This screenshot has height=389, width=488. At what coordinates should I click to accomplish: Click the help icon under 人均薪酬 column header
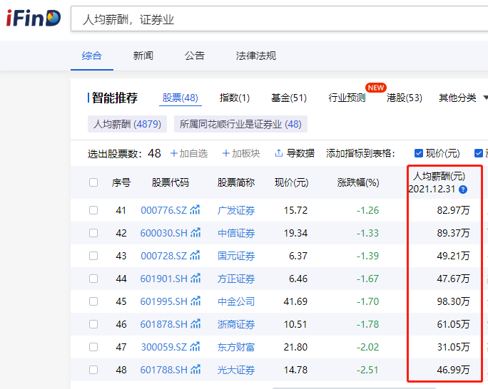click(x=463, y=190)
